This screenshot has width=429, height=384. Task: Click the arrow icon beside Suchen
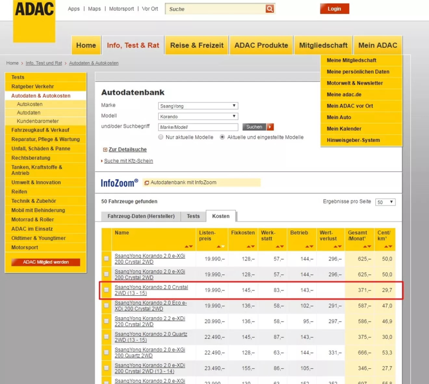[270, 127]
